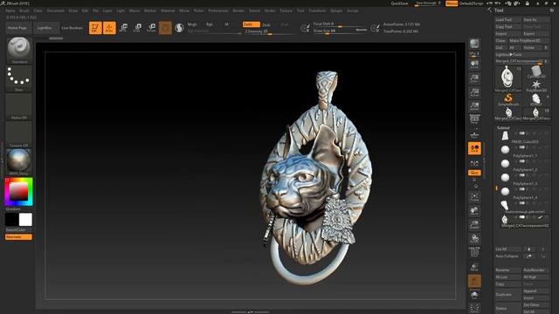Viewport: 559px width, 314px height.
Task: Click the orange Menus button
Action: pos(452,3)
